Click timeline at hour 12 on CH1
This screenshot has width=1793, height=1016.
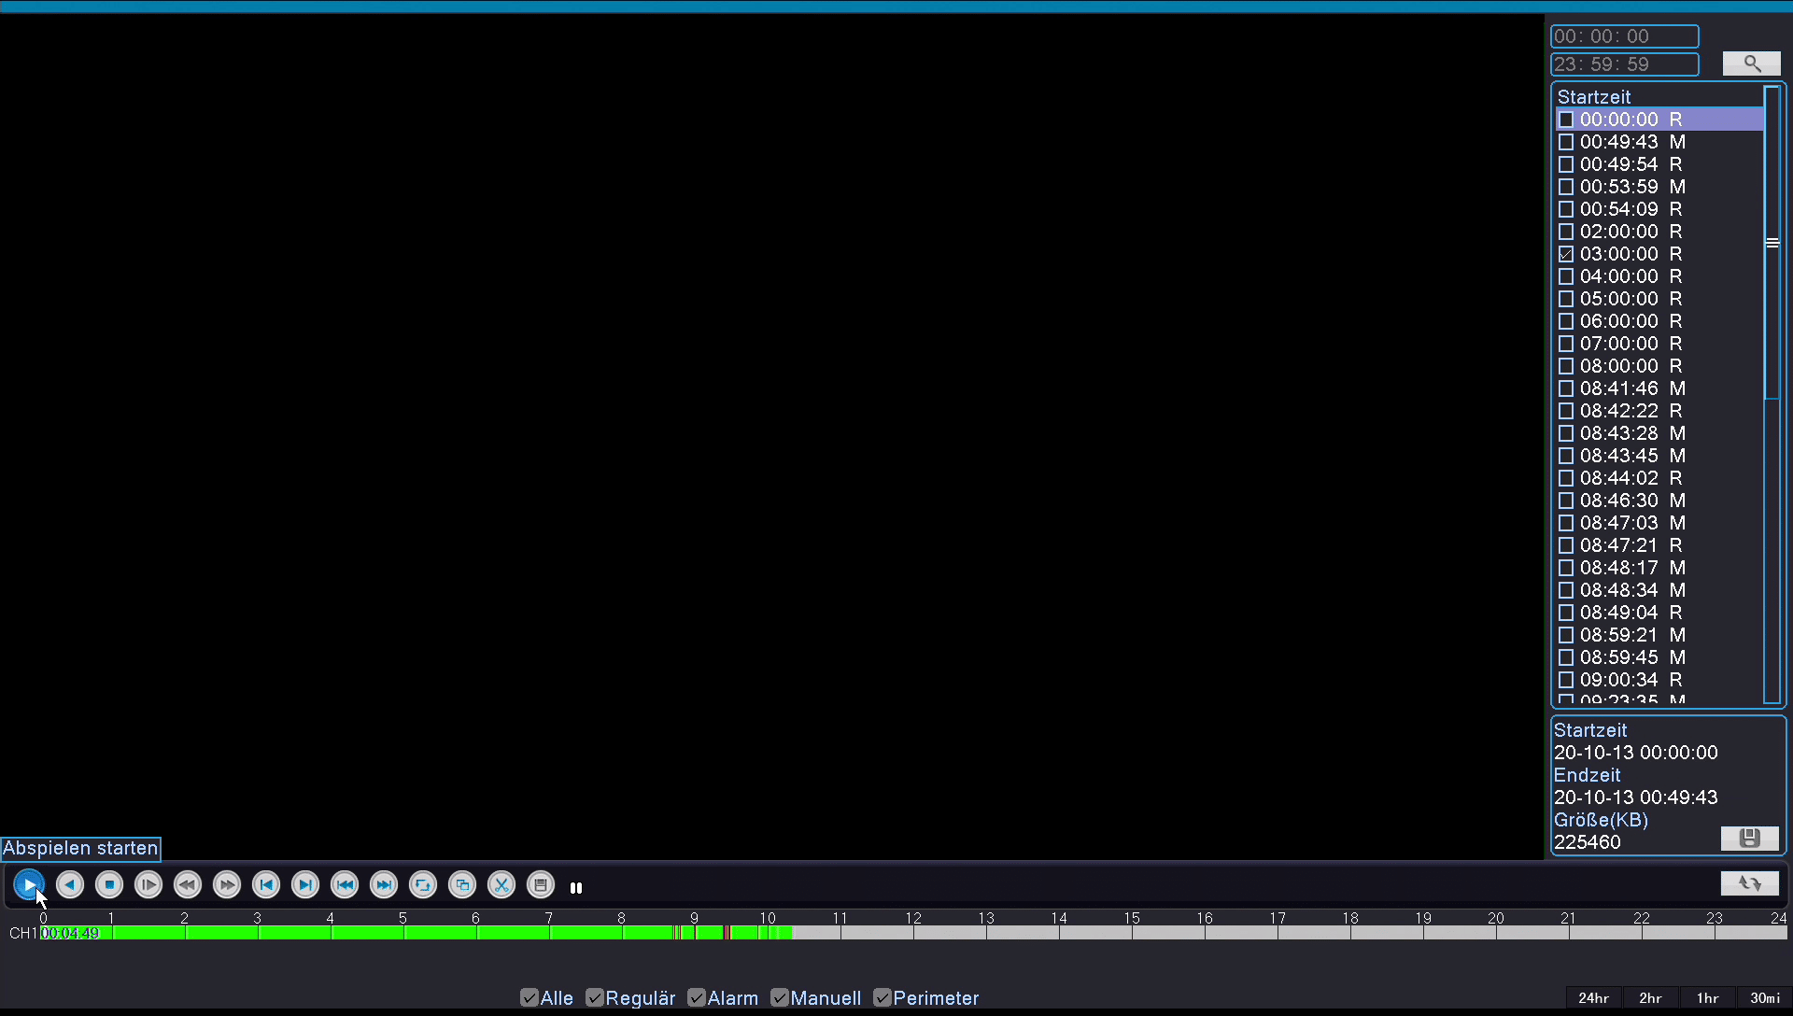(914, 933)
